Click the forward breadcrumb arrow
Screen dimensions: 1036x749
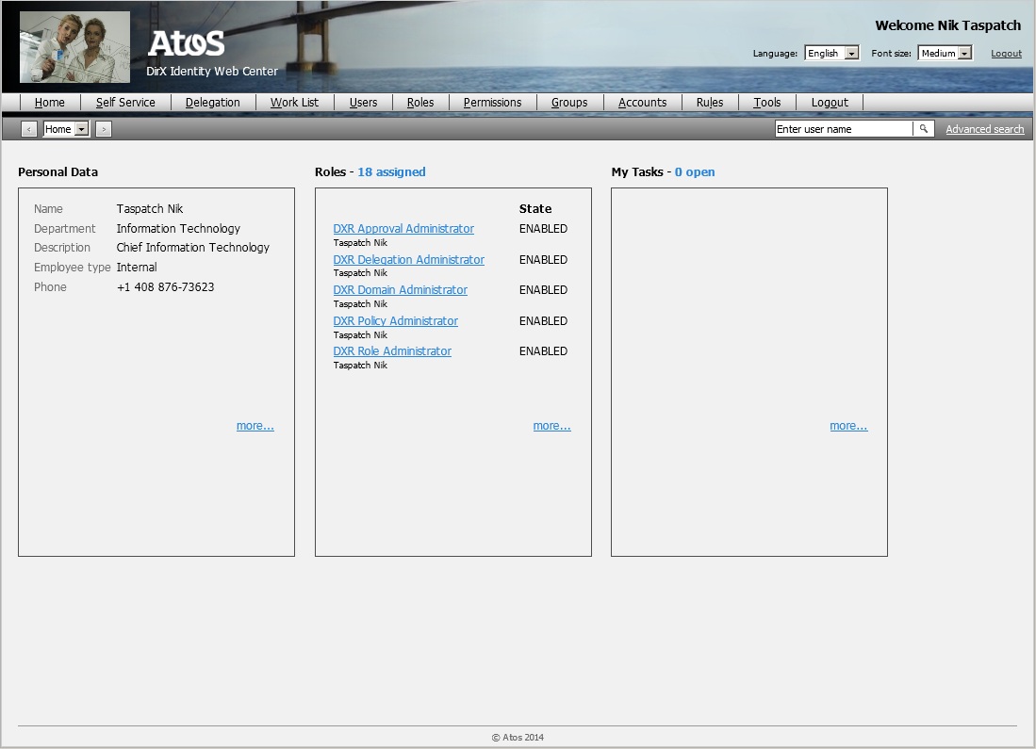(104, 128)
